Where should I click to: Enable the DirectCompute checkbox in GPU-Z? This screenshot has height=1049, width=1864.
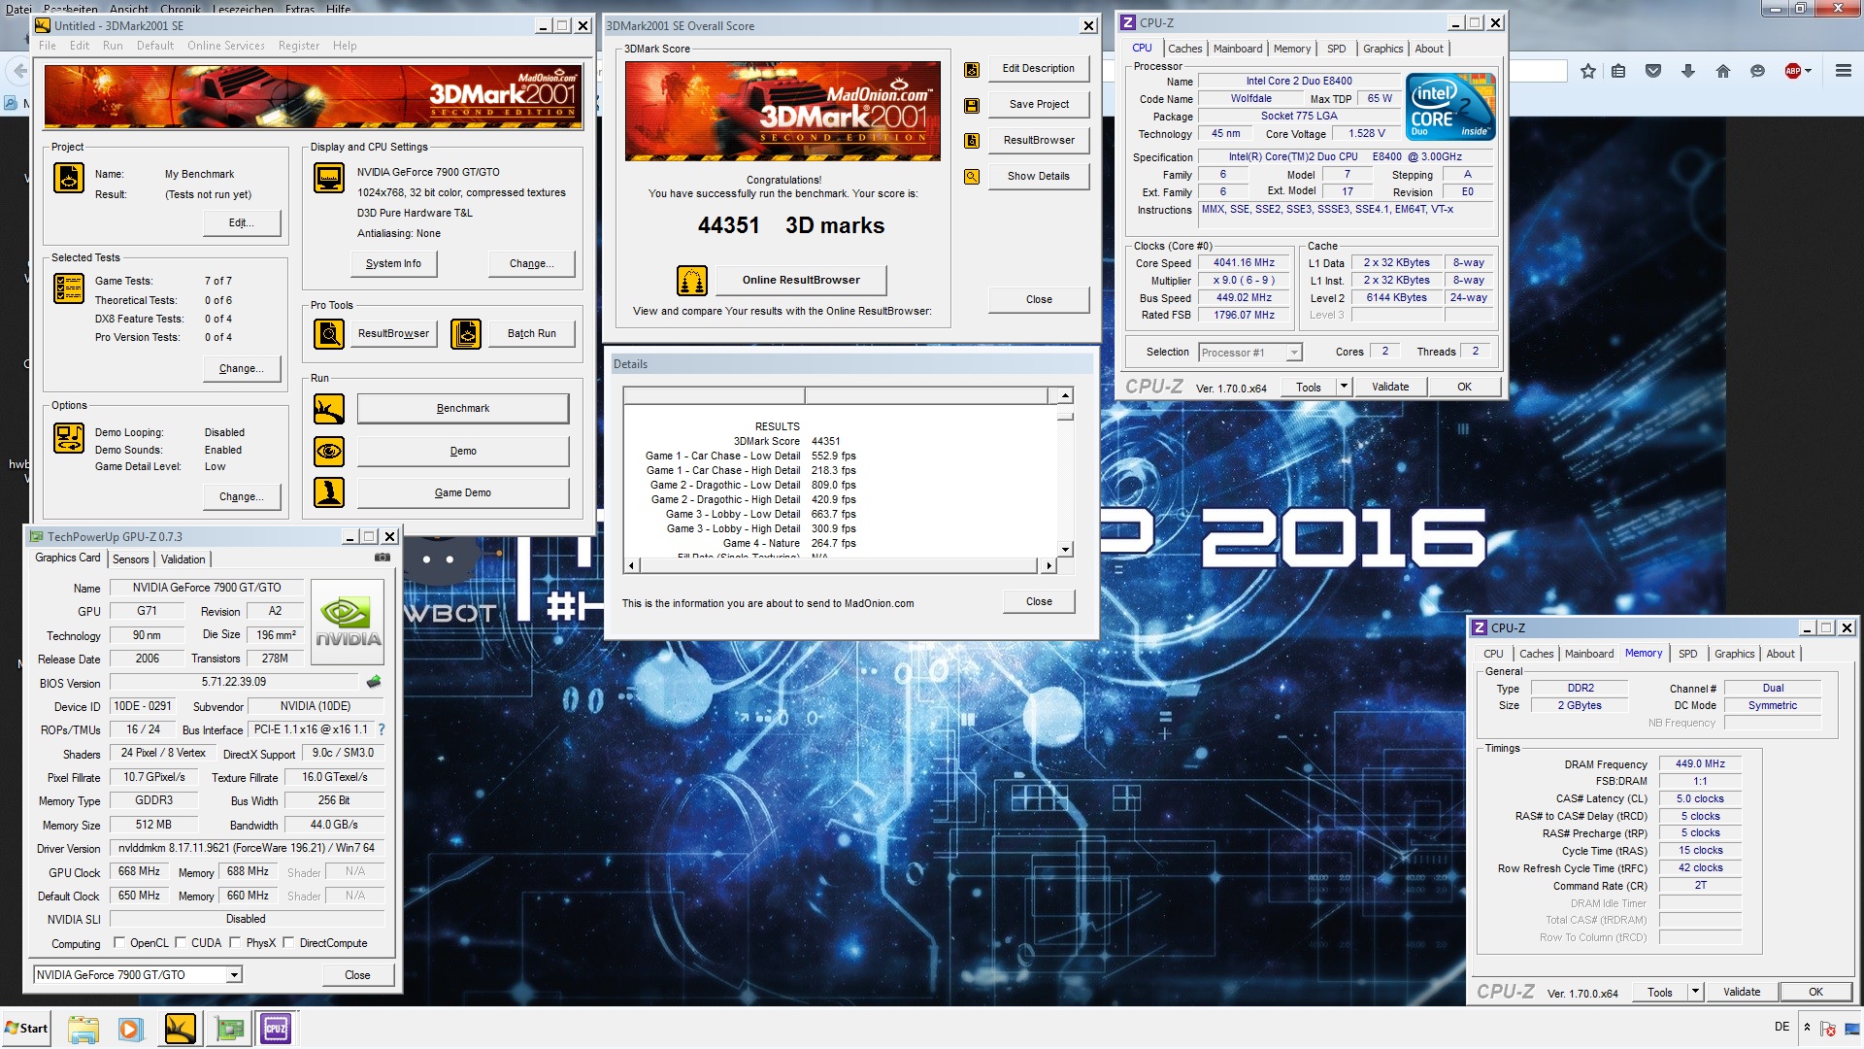288,943
